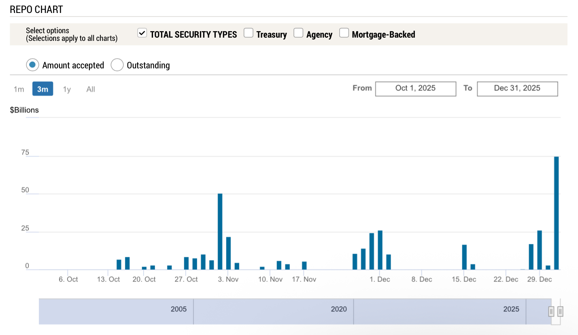Click the 27. Oct axis label

(x=186, y=280)
